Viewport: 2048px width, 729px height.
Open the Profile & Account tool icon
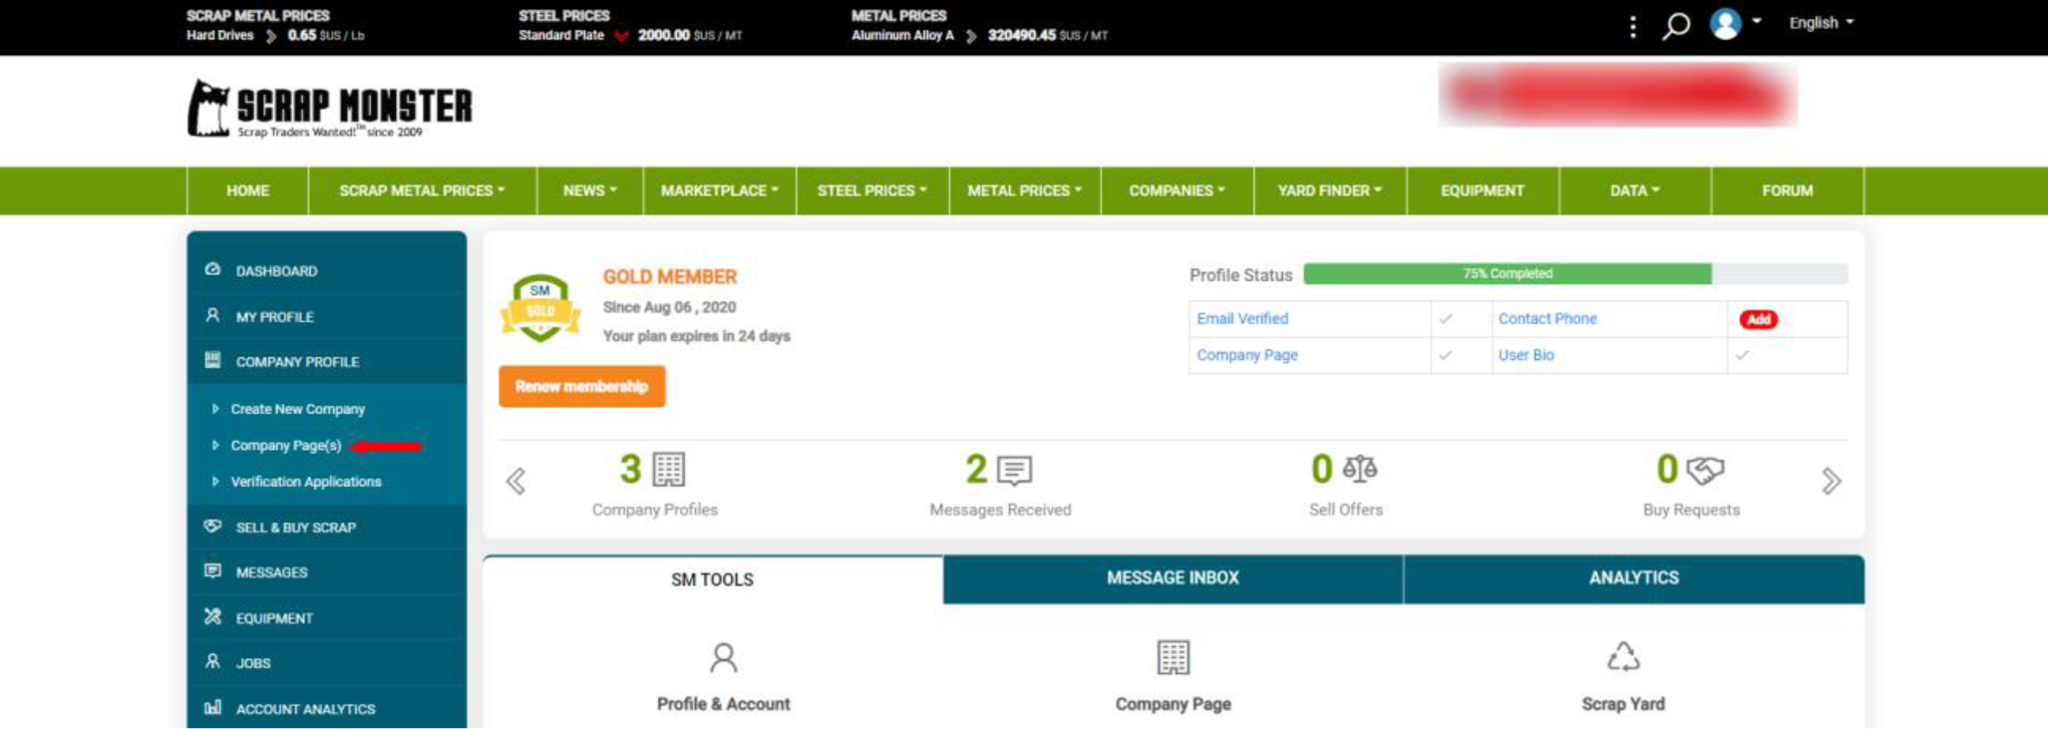click(x=723, y=657)
